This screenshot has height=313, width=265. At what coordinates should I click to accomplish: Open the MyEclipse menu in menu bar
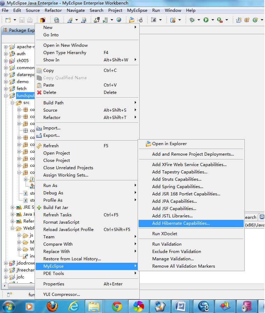(137, 10)
